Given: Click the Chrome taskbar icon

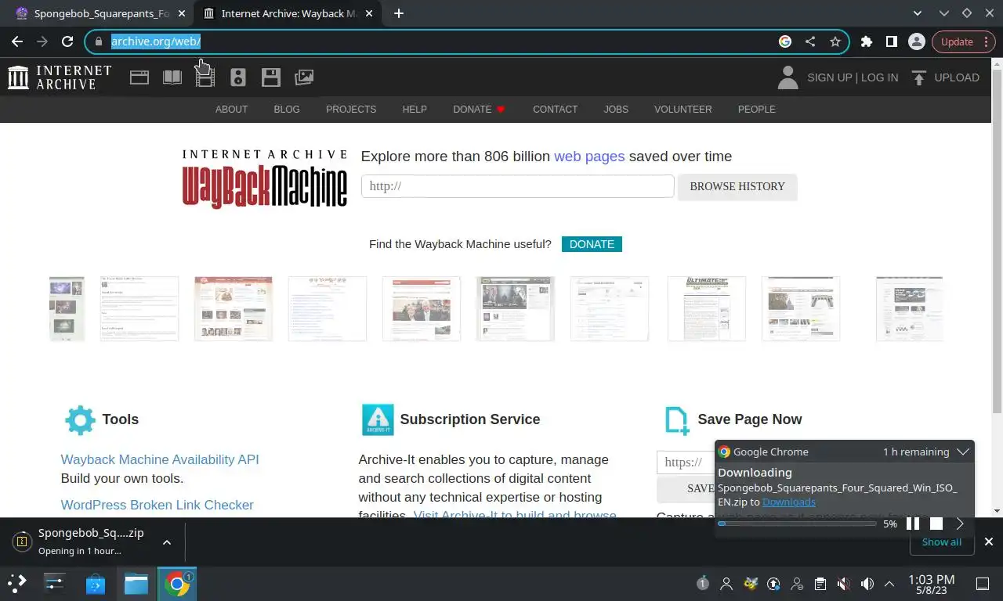Looking at the screenshot, I should point(178,583).
